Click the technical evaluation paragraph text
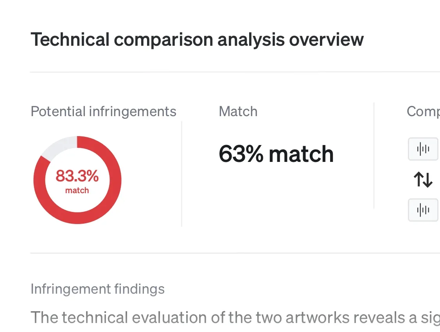Image resolution: width=440 pixels, height=332 pixels. 235,318
